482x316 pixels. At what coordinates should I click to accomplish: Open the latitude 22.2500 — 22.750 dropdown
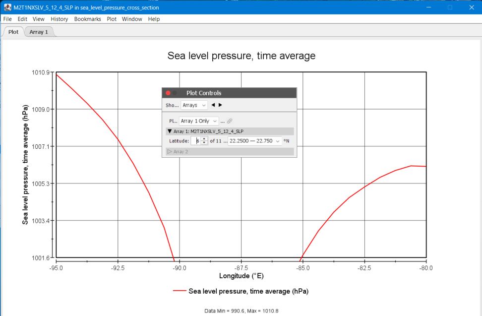click(254, 141)
